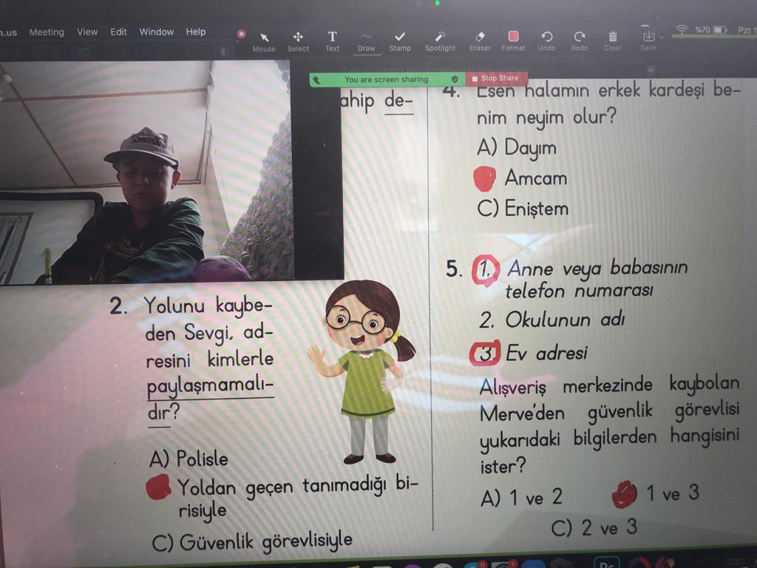Open the Window menu
Screen dimensions: 757x568
[x=156, y=32]
